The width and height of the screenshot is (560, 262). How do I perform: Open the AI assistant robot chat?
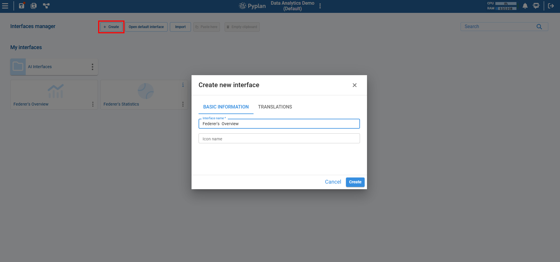(x=536, y=6)
